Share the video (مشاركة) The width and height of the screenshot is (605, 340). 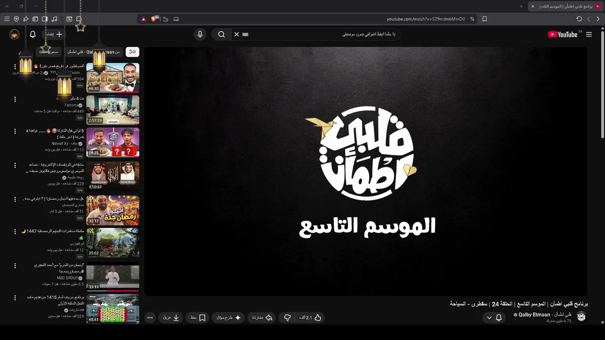262,318
